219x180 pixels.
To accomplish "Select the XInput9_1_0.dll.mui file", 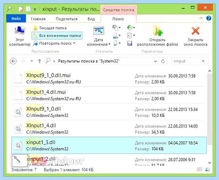I will pos(108,78).
